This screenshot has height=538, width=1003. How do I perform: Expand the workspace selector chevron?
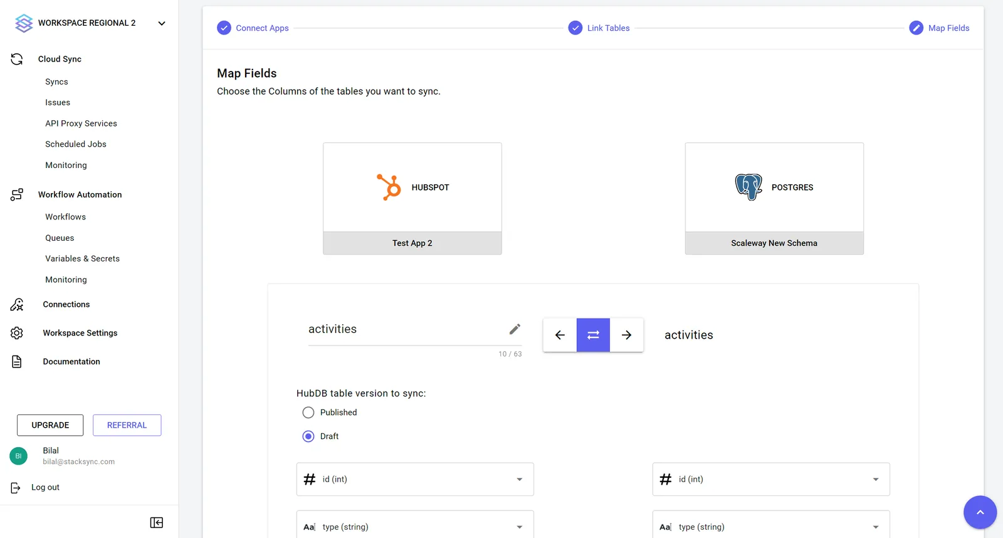[162, 23]
